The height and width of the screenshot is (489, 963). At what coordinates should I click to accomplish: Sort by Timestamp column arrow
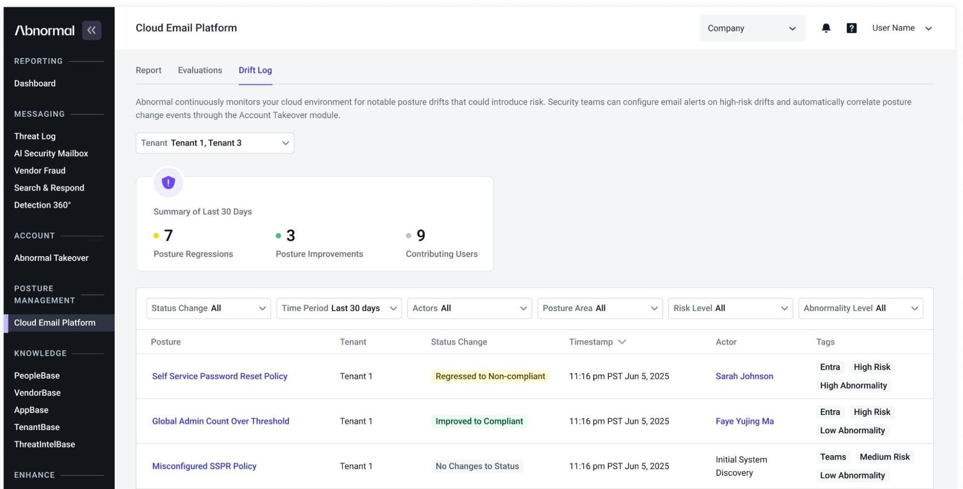(x=622, y=342)
